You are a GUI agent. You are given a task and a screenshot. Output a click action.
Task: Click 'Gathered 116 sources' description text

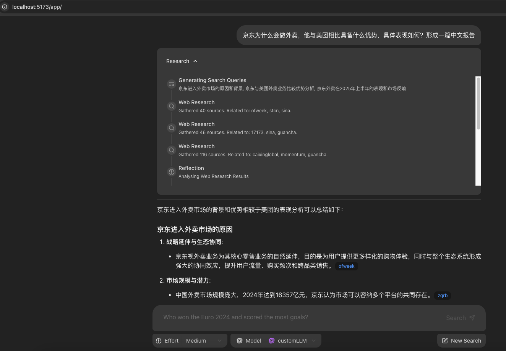tap(253, 155)
